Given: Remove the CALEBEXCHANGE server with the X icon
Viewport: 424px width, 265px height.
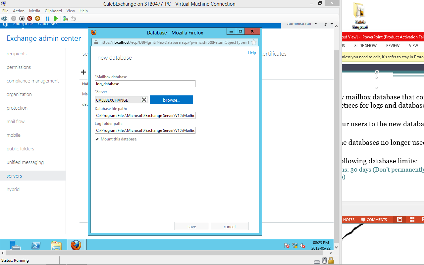Looking at the screenshot, I should [x=144, y=100].
